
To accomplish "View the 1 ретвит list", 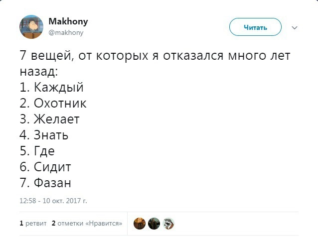I will click(33, 224).
